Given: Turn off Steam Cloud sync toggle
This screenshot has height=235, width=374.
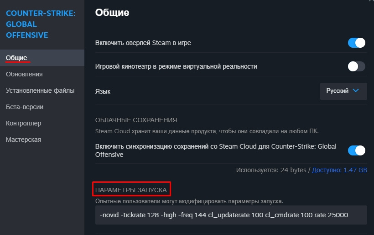Looking at the screenshot, I should (356, 150).
